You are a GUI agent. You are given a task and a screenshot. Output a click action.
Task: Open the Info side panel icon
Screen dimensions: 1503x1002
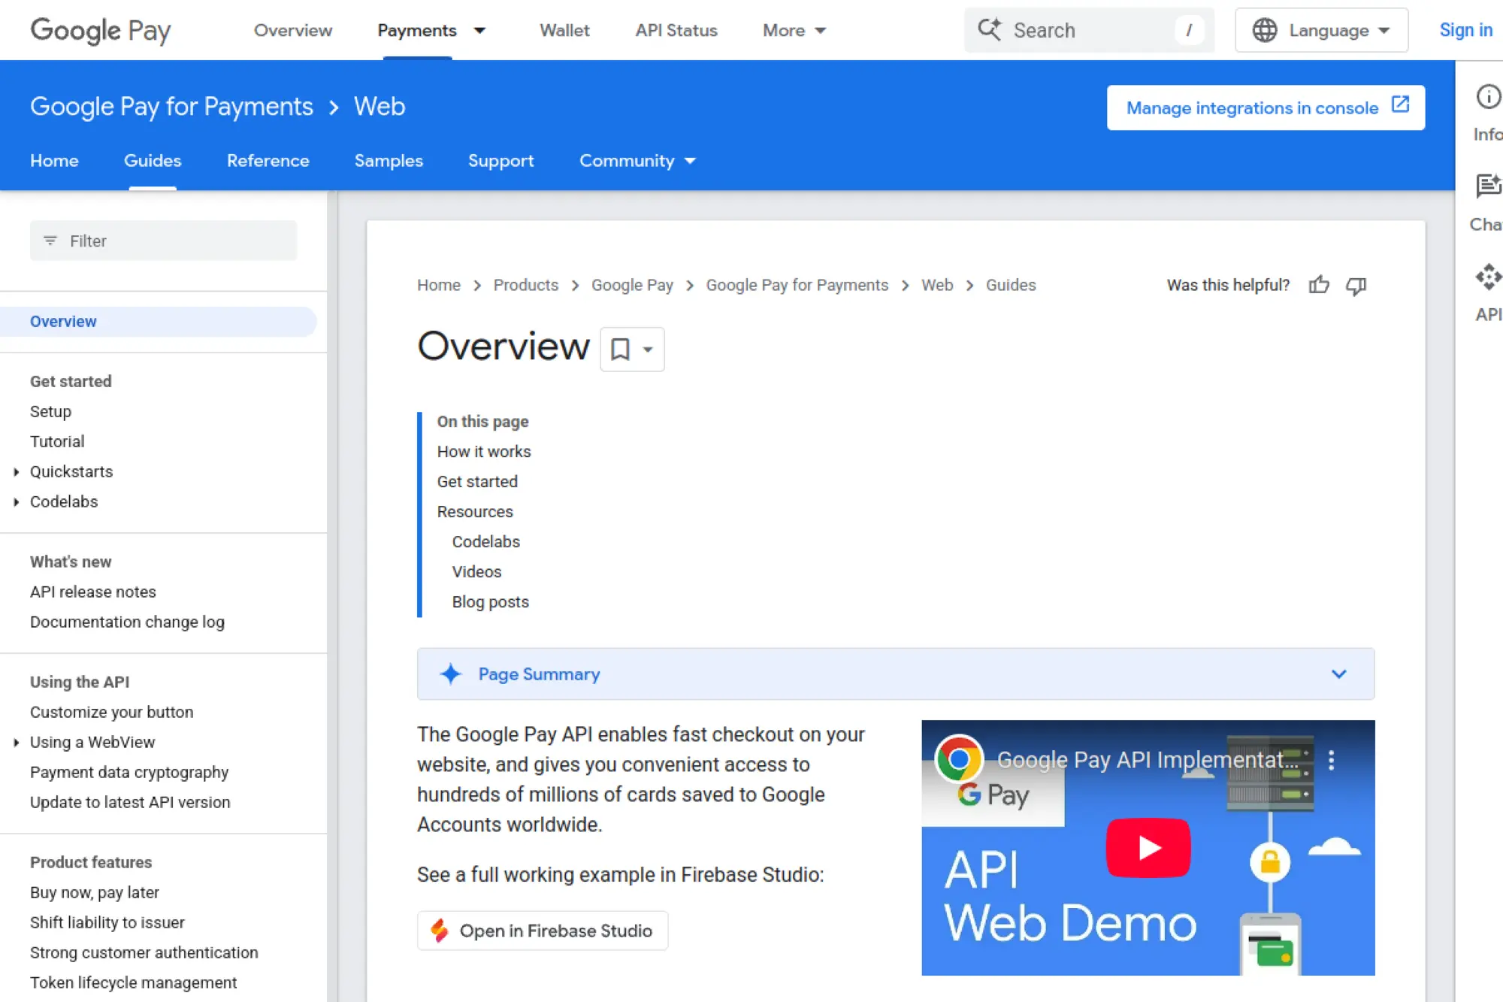[1487, 97]
